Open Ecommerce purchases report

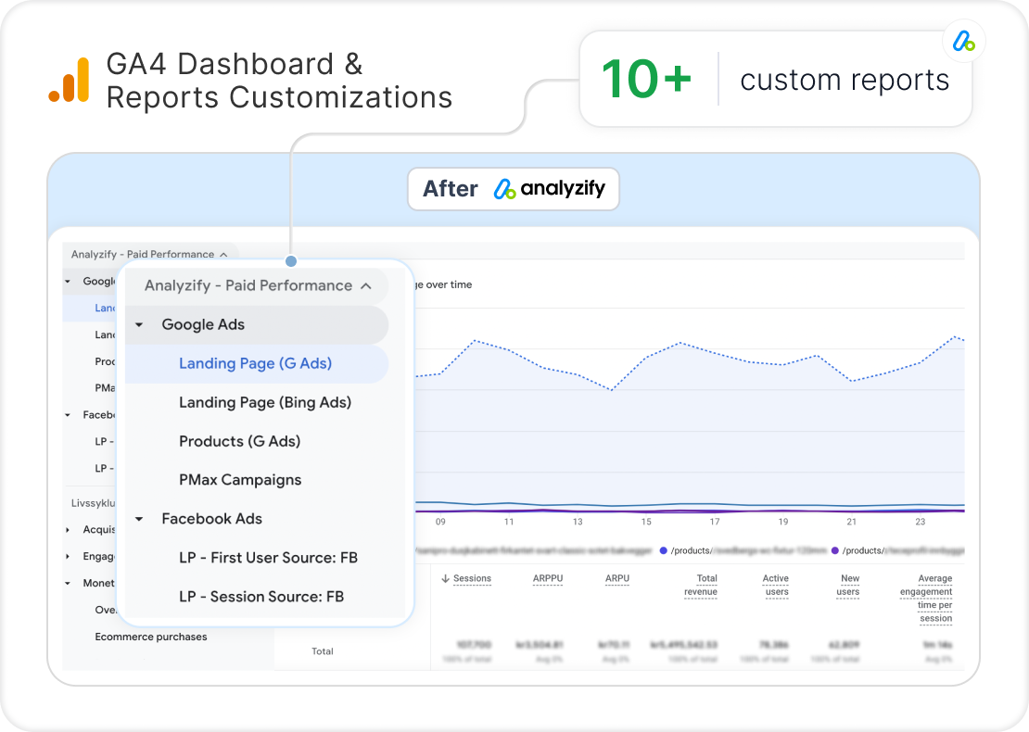click(151, 637)
